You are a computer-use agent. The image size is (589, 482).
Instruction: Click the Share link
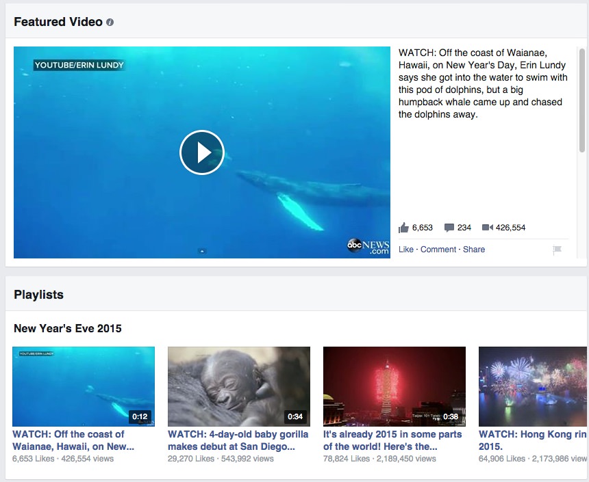(474, 250)
